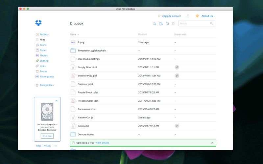Click the Team people icon
263x164 pixels.
(37, 45)
